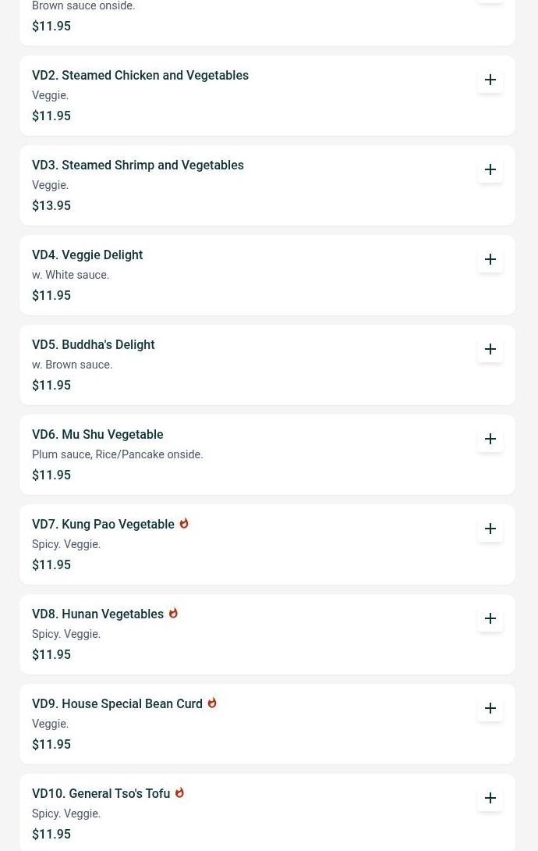Click VD10 General Tso's Tofu title
Image resolution: width=538 pixels, height=851 pixels.
coord(101,794)
